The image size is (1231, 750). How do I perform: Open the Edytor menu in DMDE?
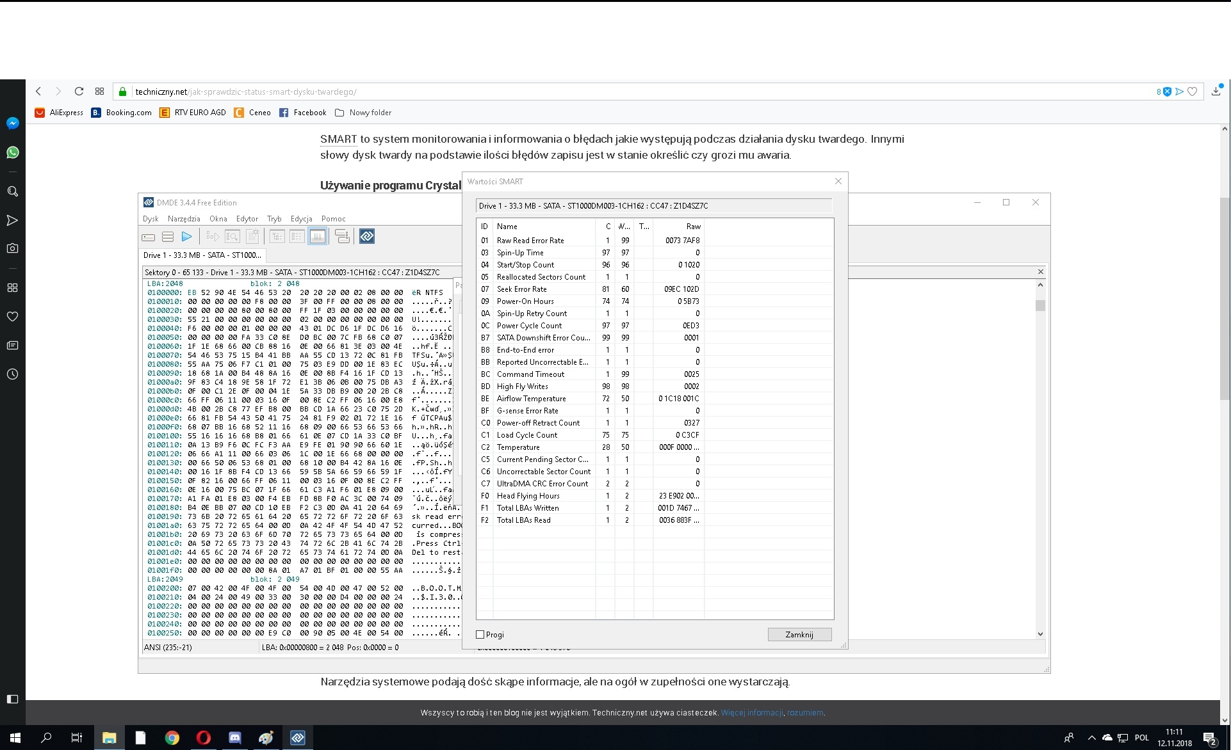coord(247,219)
